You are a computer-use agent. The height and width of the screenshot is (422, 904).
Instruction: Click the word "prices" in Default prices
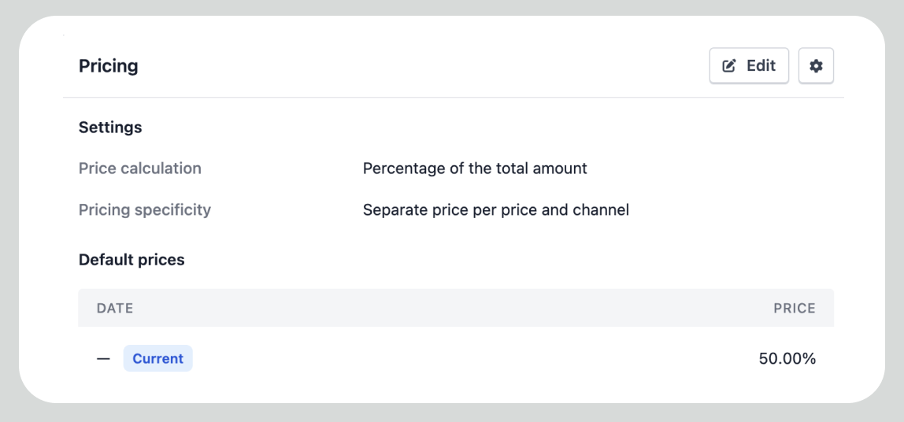pos(161,260)
